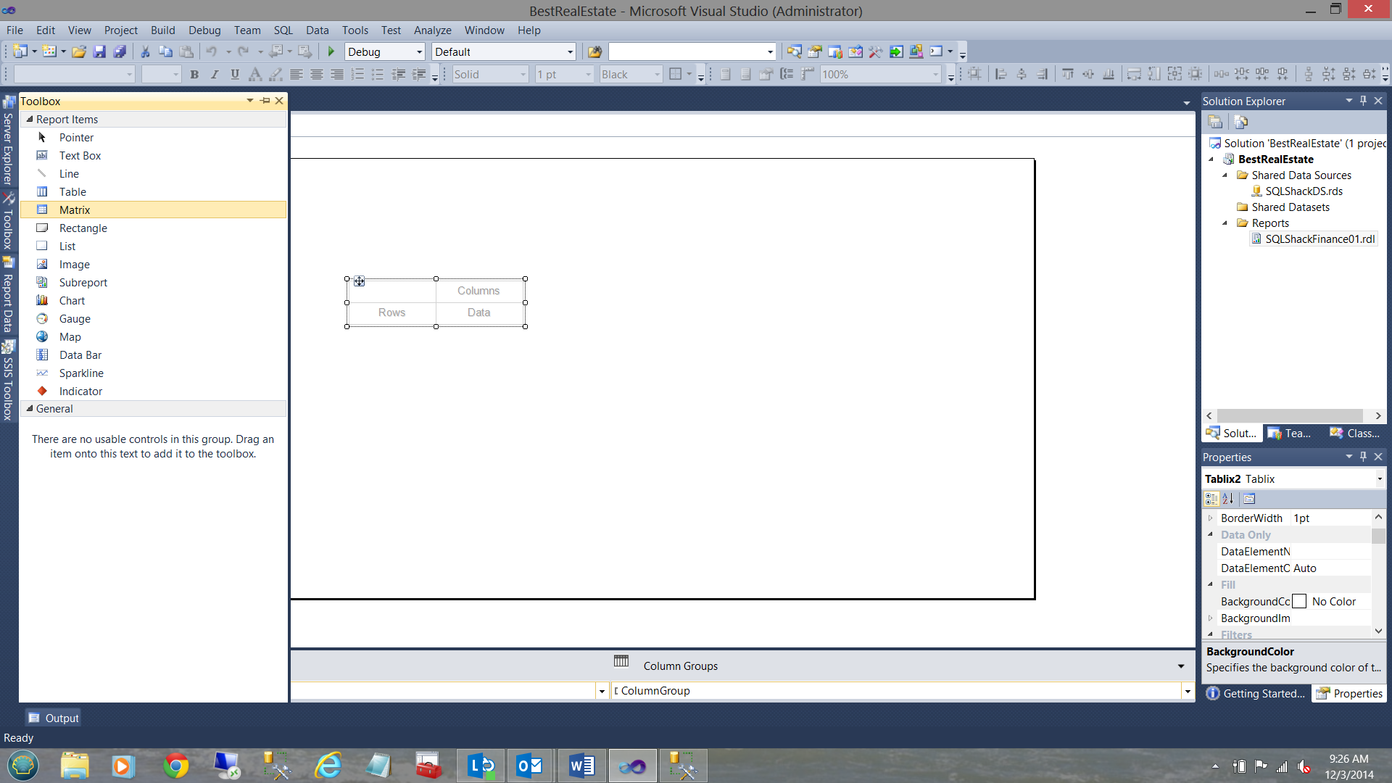Click the Save All toolbar icon
This screenshot has height=783, width=1392.
(x=120, y=51)
